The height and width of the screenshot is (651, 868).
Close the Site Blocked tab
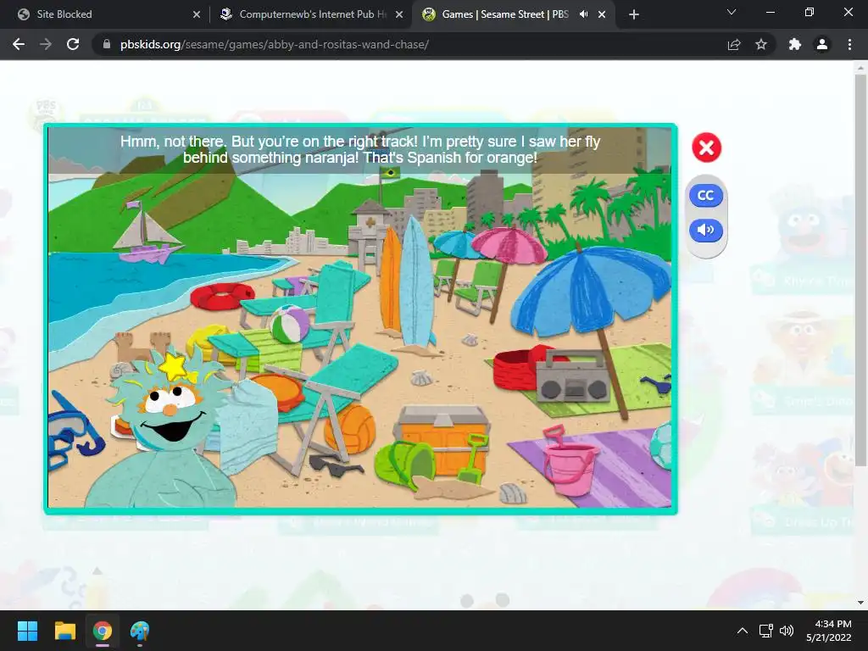point(196,14)
